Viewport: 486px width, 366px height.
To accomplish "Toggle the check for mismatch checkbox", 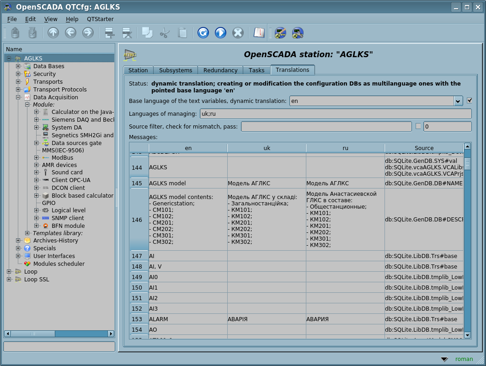I will [x=418, y=126].
